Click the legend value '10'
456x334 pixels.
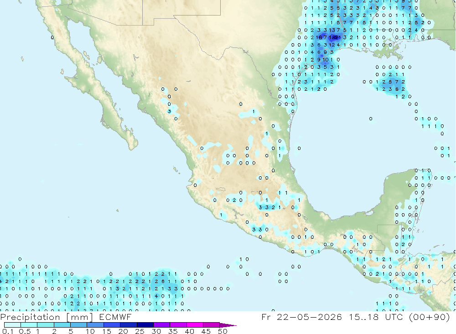point(90,331)
